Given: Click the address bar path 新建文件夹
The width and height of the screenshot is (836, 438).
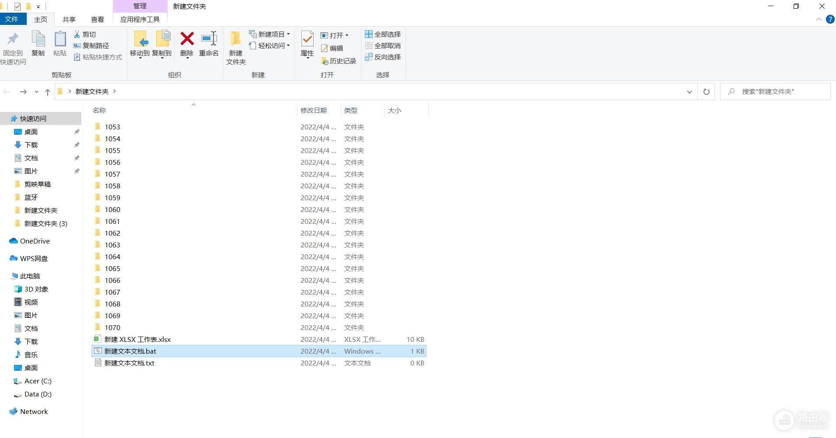Looking at the screenshot, I should click(x=92, y=91).
